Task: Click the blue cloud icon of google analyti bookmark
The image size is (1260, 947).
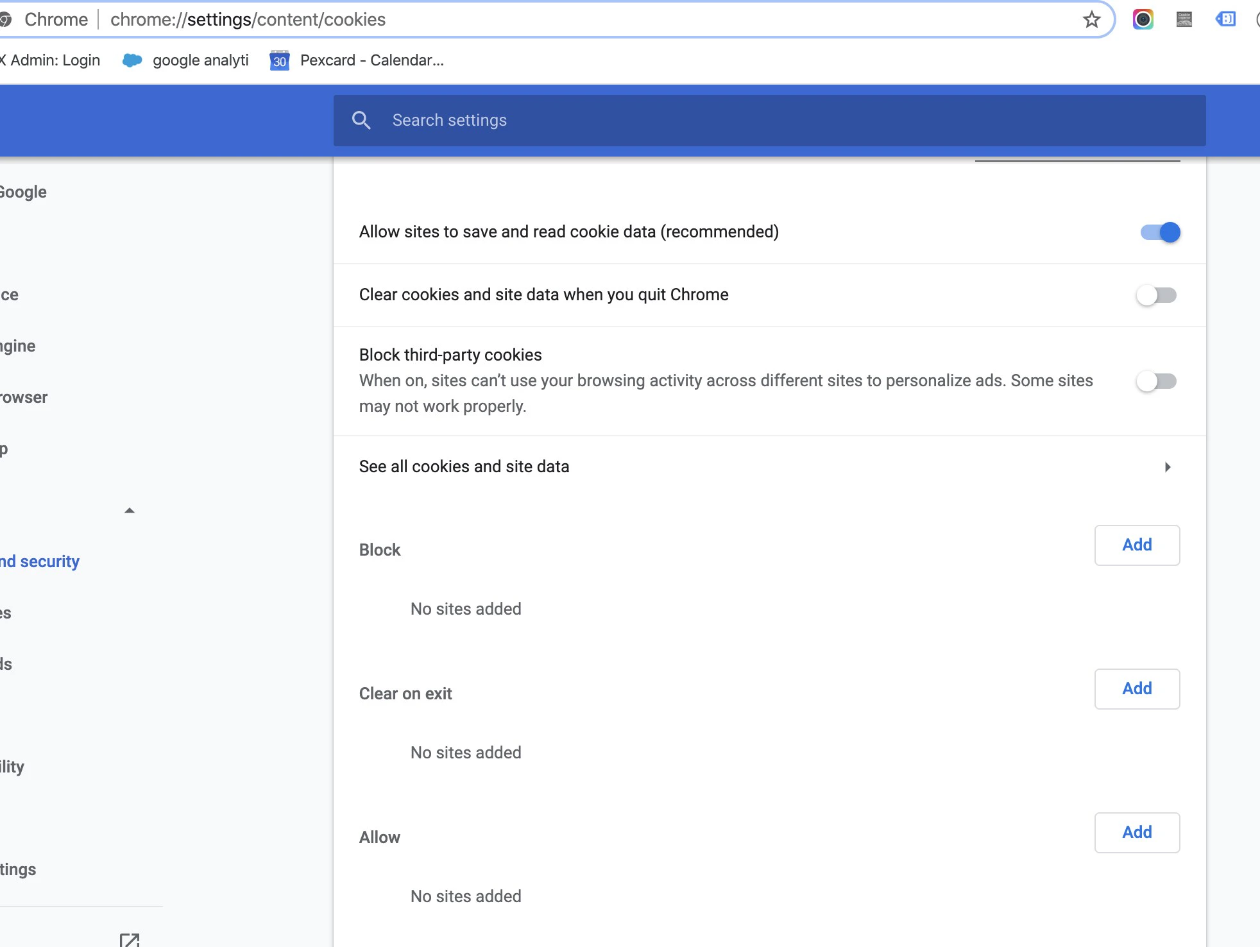Action: pyautogui.click(x=132, y=60)
